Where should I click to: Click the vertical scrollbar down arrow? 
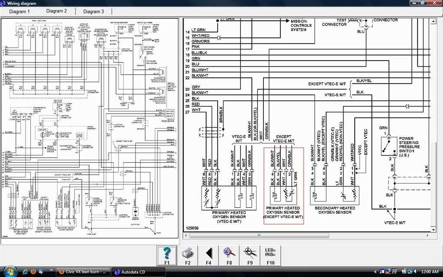pos(433,230)
